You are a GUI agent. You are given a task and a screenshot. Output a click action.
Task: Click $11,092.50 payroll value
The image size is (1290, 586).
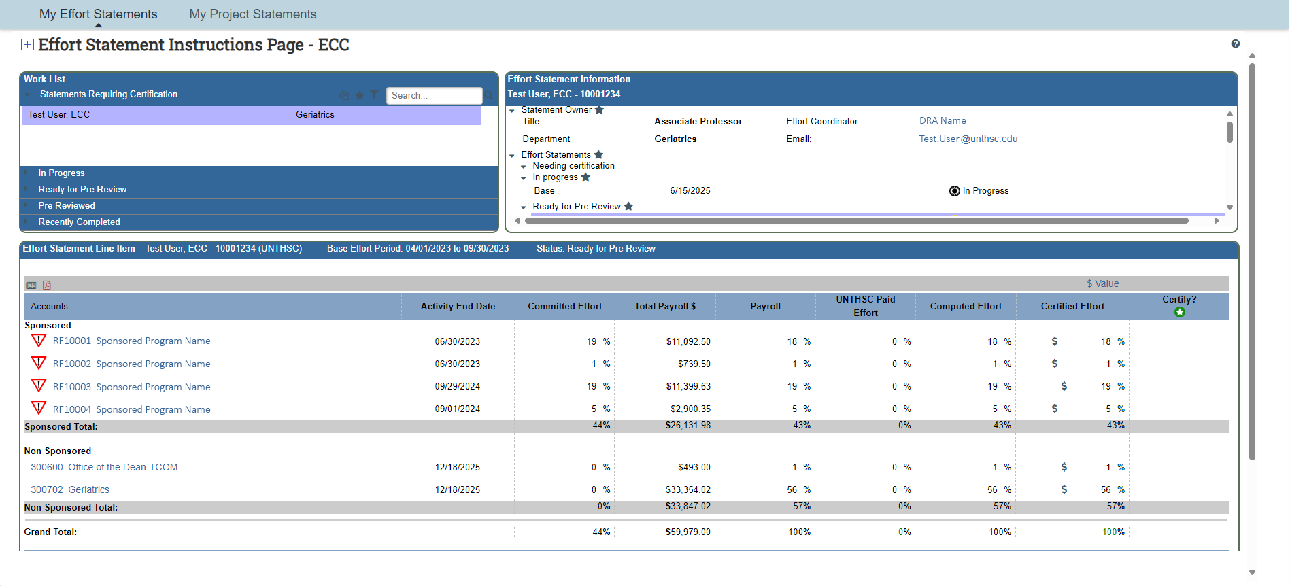click(x=688, y=342)
